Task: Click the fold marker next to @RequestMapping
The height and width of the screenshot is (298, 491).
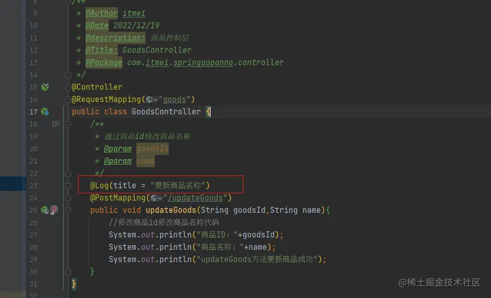Action: pos(68,100)
